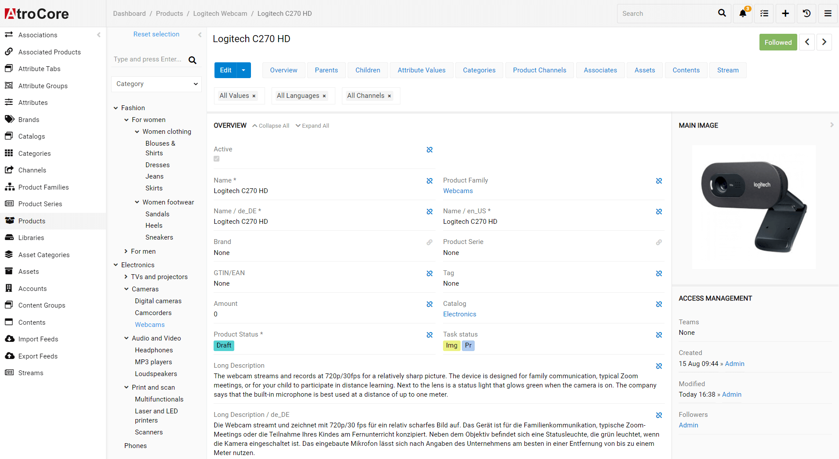Click the inheritance icon next to Long Description
839x459 pixels.
(x=659, y=366)
